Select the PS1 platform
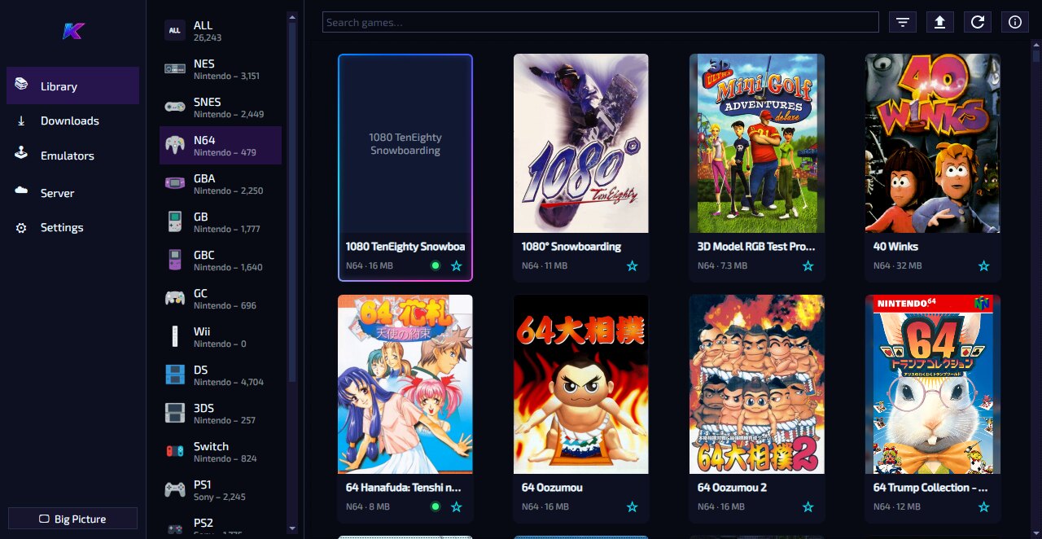The image size is (1042, 539). pos(221,490)
